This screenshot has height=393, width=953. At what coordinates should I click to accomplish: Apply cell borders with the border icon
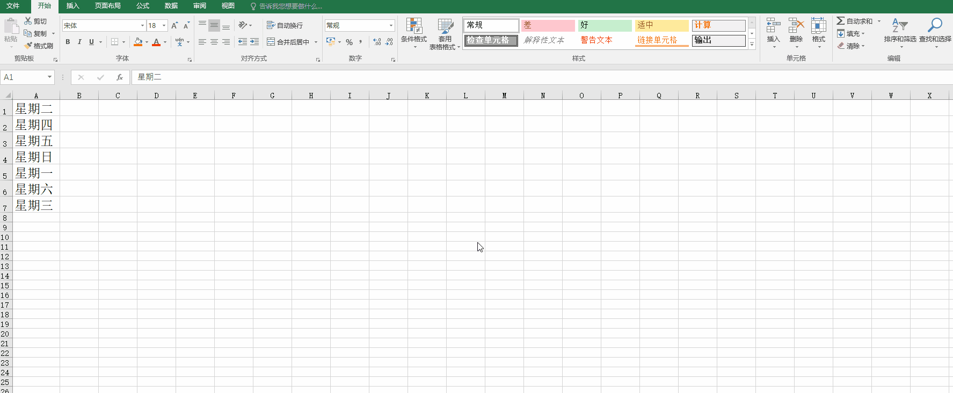coord(114,42)
